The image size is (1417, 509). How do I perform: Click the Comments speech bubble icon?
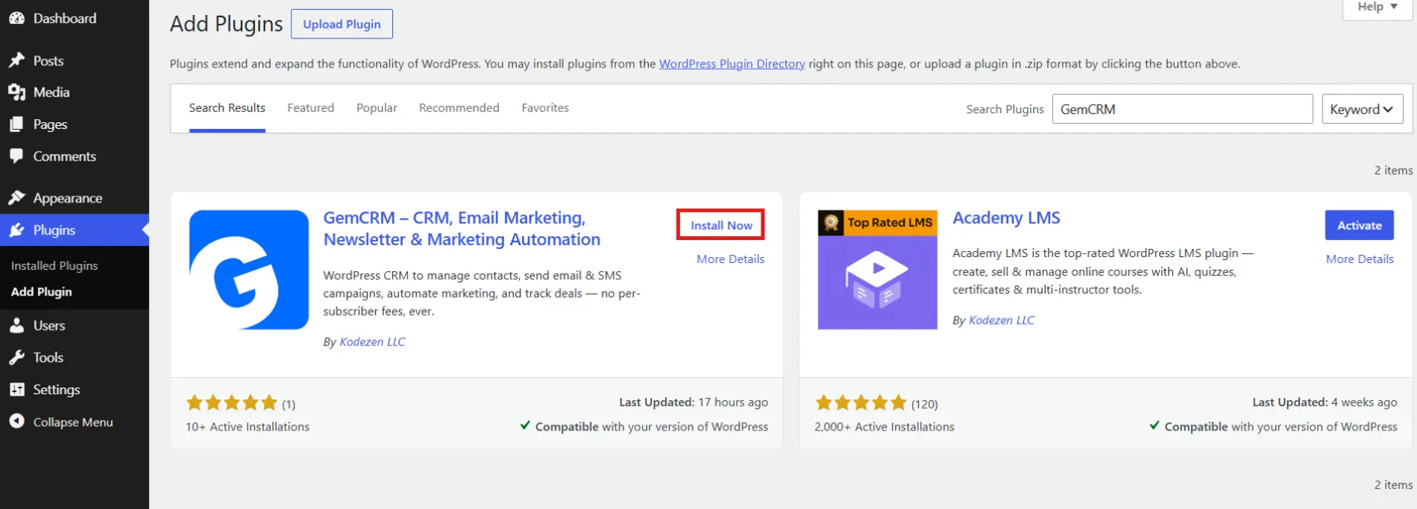tap(16, 156)
